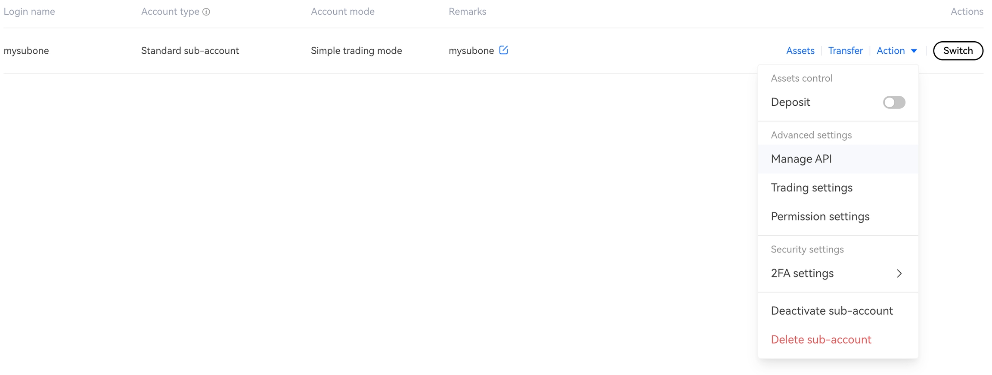Open the 2FA settings submenu

[837, 274]
